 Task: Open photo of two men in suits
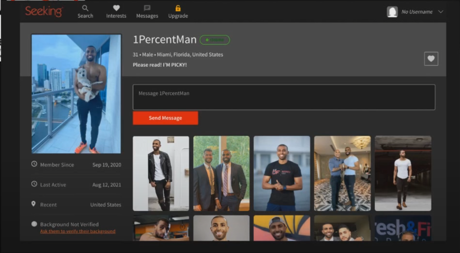221,174
